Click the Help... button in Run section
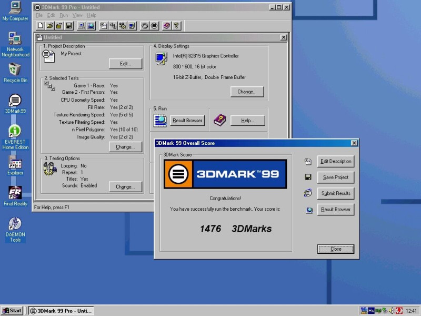Screen dimensions: 421x316 point(247,121)
